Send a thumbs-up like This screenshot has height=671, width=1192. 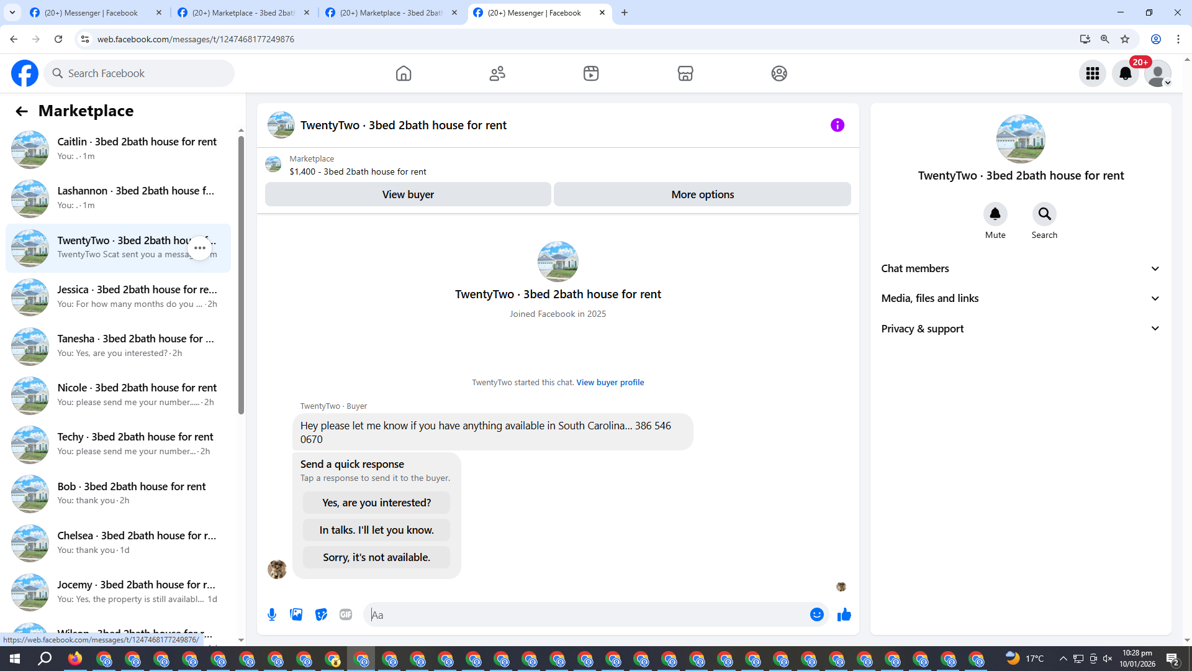tap(844, 614)
